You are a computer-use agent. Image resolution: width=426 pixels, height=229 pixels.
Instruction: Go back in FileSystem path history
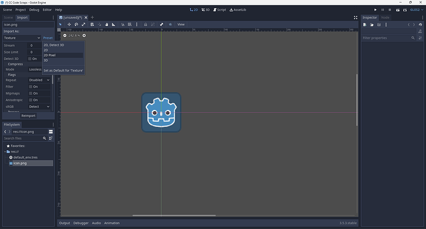point(5,131)
